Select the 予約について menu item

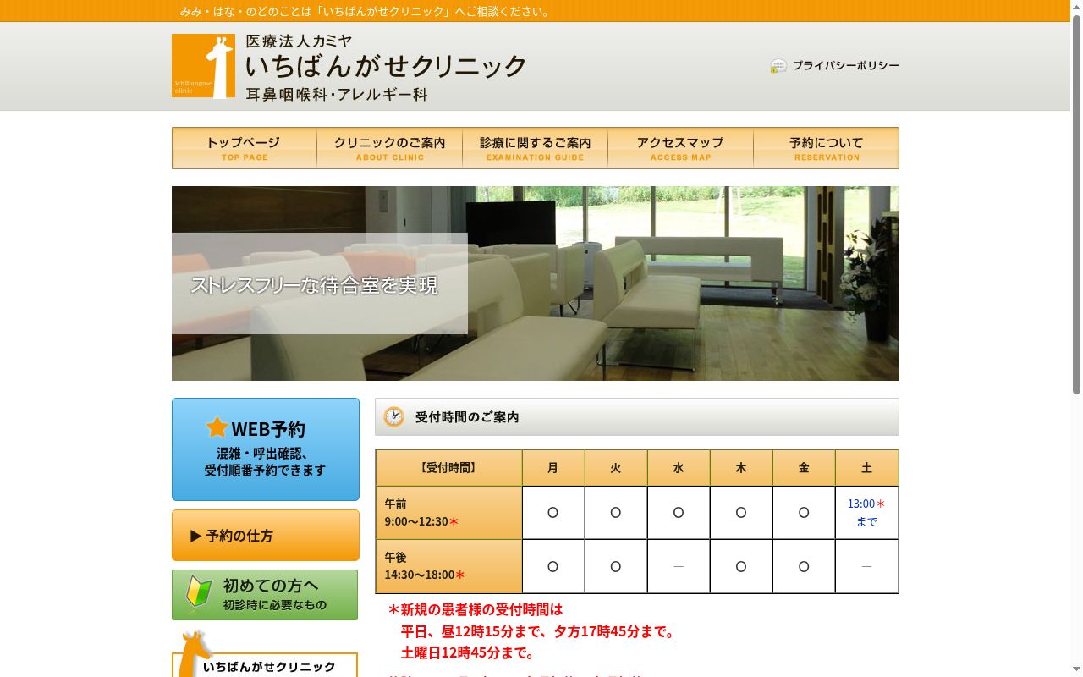827,148
